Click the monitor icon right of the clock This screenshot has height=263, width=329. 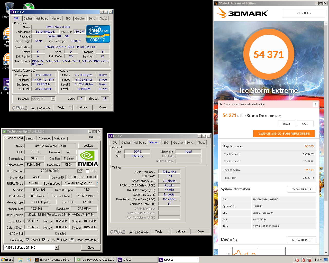[326, 260]
